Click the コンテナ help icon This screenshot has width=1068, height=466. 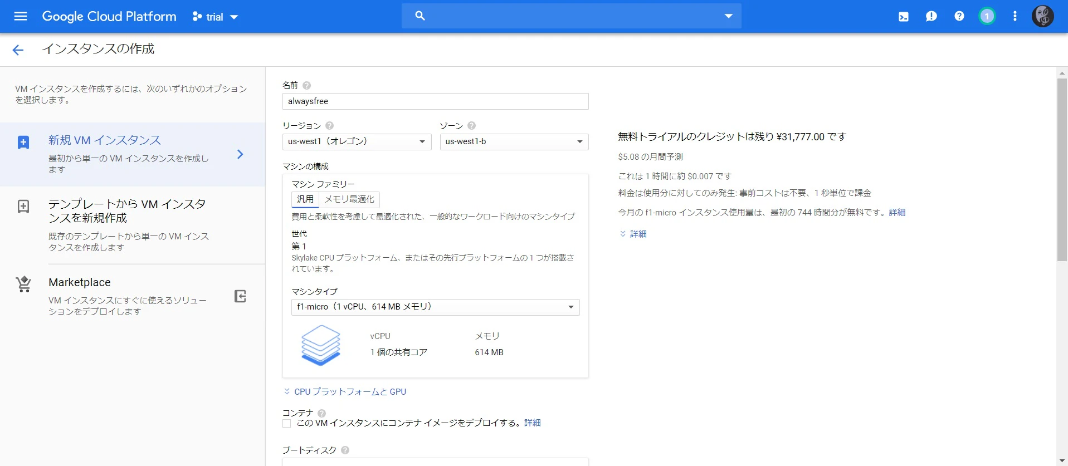[321, 413]
